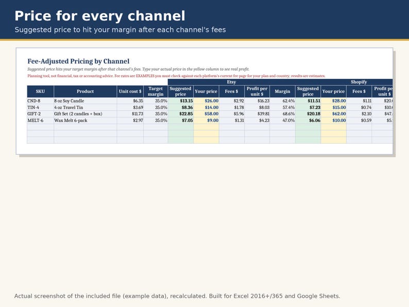409x307 pixels.
Task: Click the $0.59 Shopify fees cell
Action: (359, 121)
